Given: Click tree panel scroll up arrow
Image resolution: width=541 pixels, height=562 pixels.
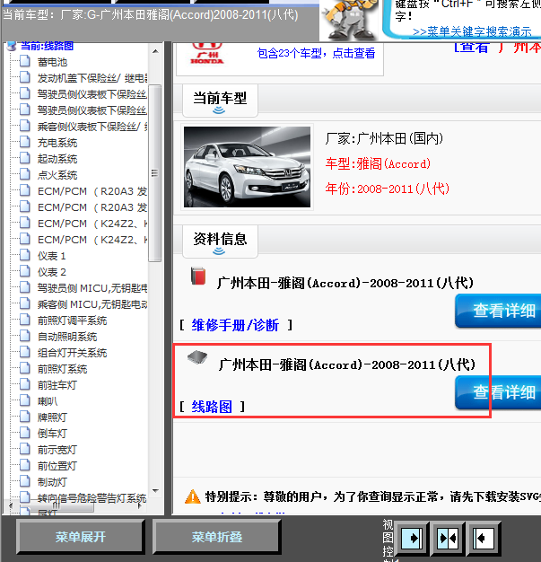Looking at the screenshot, I should coord(155,51).
